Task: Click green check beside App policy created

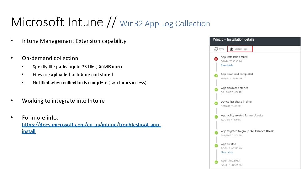Action: coord(216,117)
